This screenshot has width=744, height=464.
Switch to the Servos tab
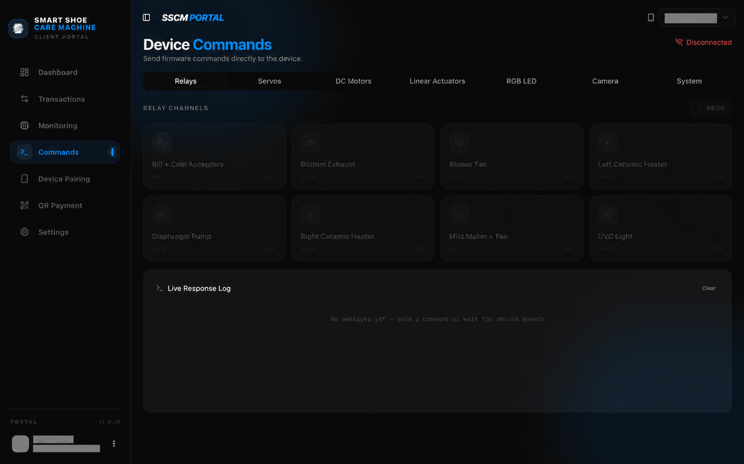269,81
